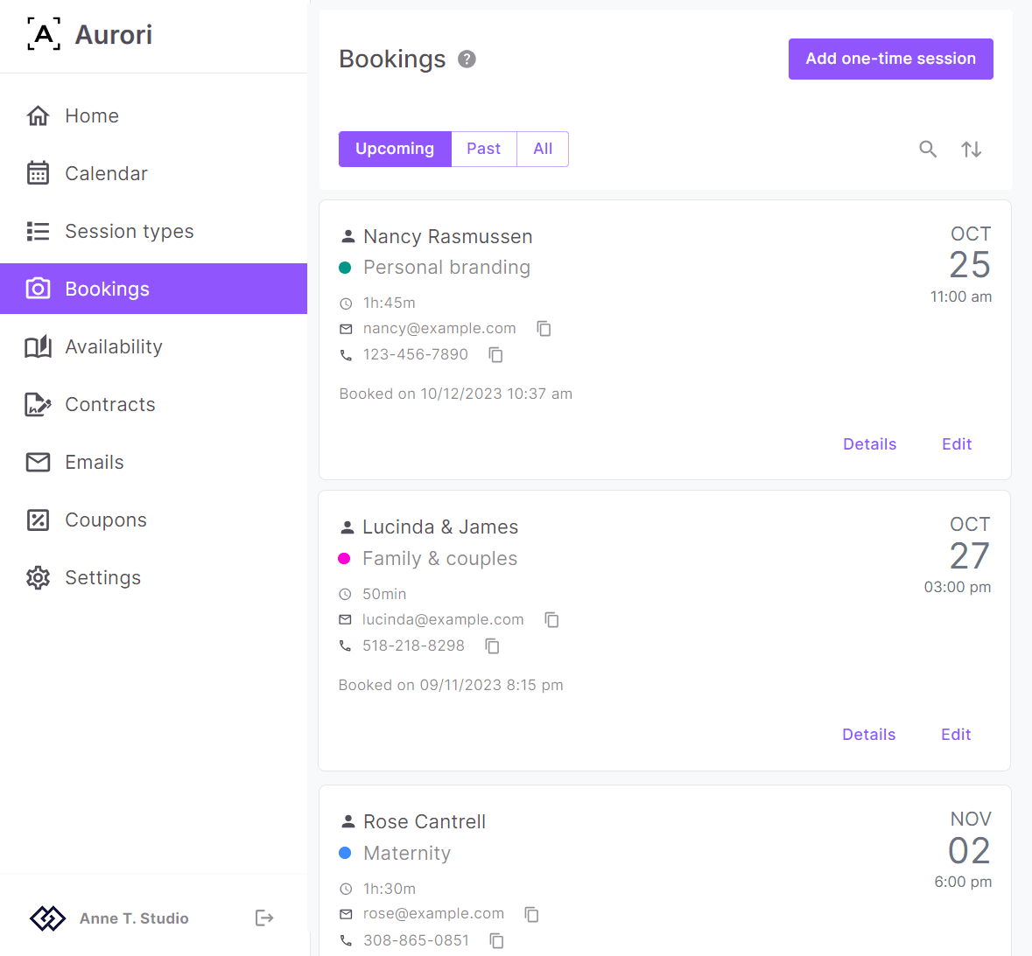
Task: Click the search bookings magnifier icon
Action: 928,150
